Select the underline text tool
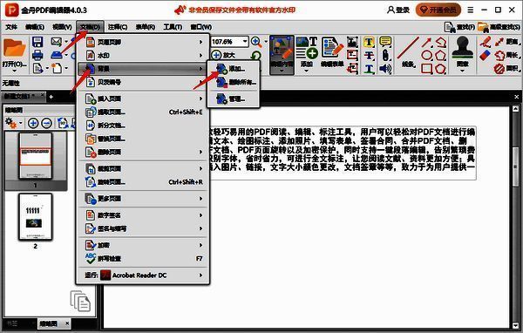Screen dimensions: 523x333 tap(369, 69)
